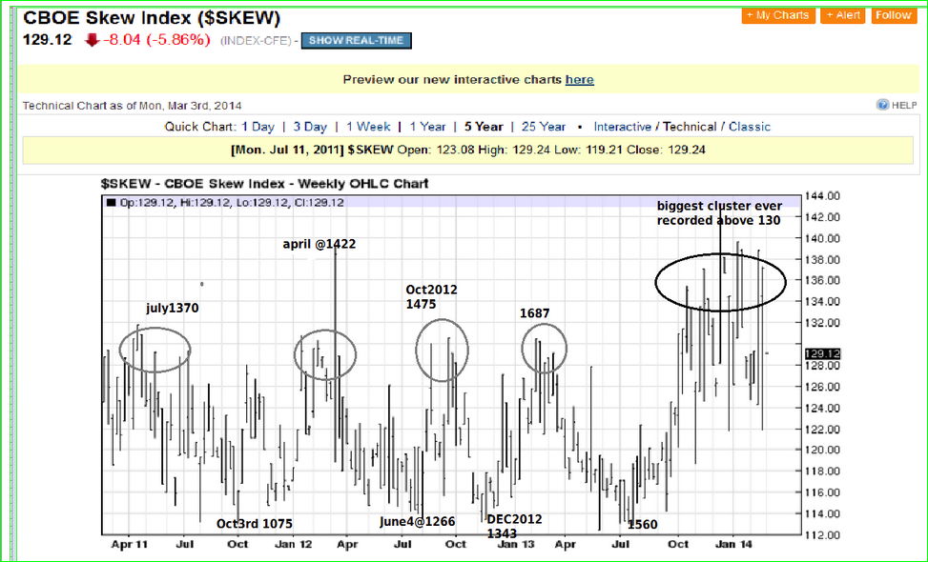Click the Mon. Jul 11, 2011 quote bar

tap(467, 151)
